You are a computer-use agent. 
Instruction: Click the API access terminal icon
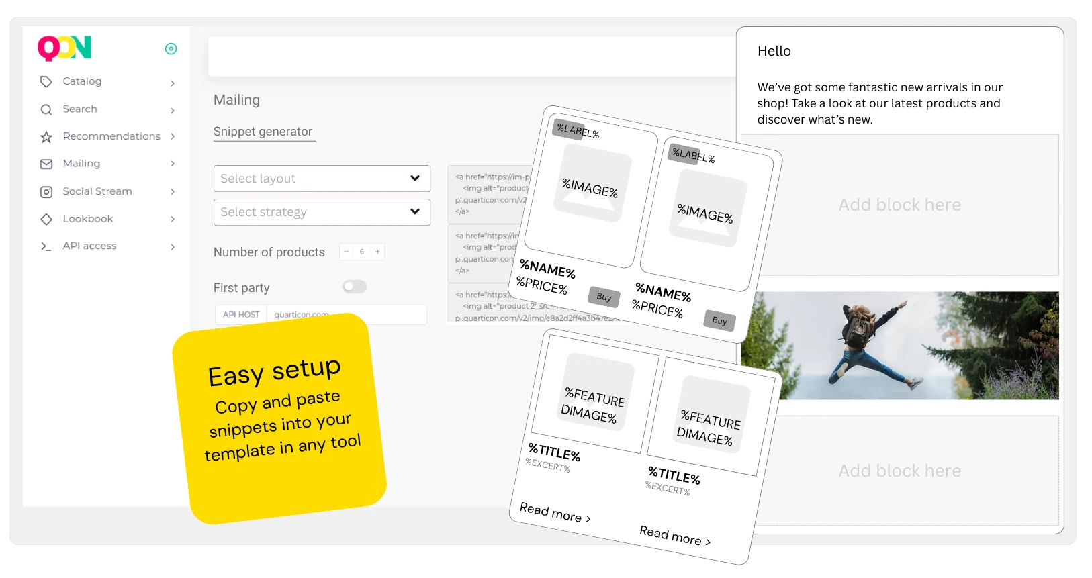tap(46, 246)
